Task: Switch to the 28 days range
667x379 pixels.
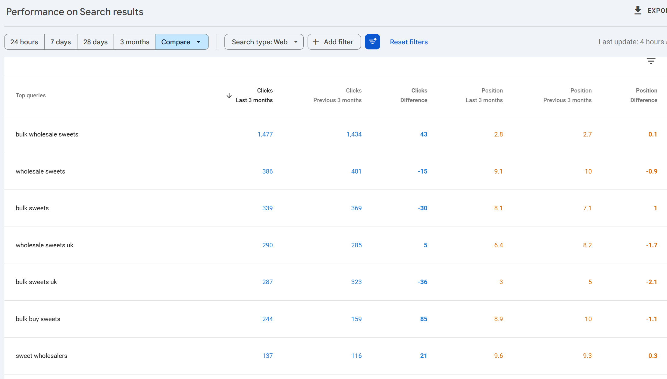Action: (x=95, y=42)
